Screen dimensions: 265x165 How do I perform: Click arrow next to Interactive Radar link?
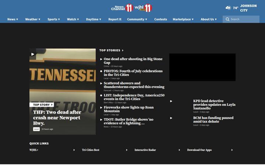click(179, 150)
